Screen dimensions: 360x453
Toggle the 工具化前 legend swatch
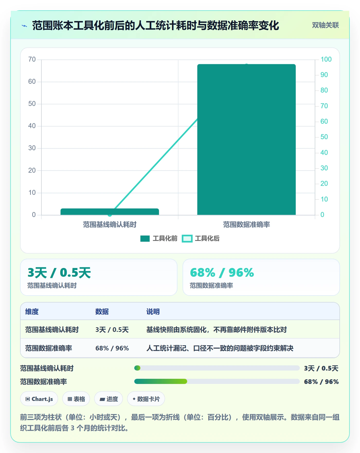click(x=145, y=239)
